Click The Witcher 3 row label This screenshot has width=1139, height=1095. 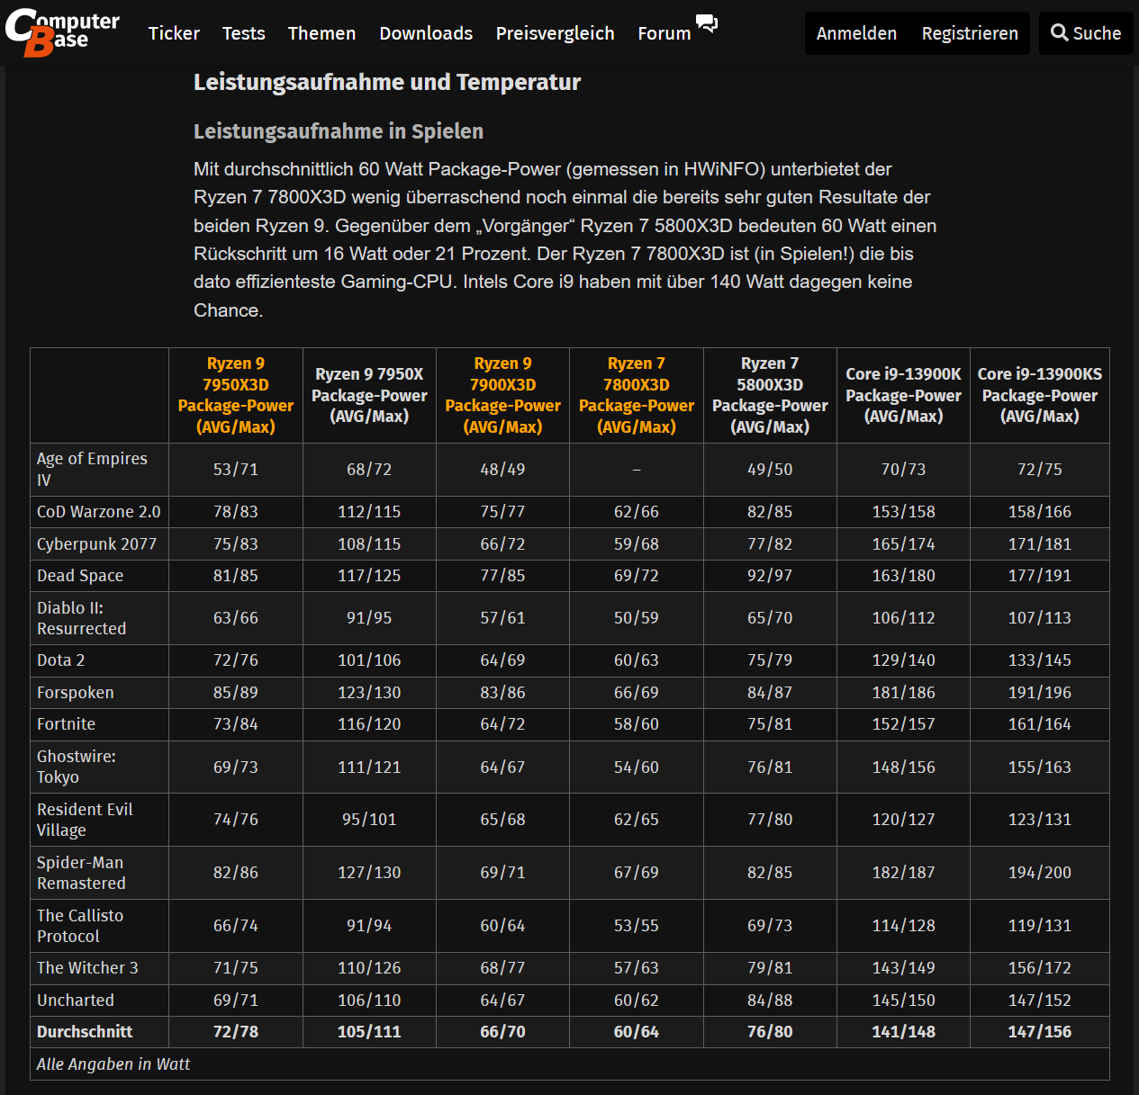pyautogui.click(x=87, y=968)
